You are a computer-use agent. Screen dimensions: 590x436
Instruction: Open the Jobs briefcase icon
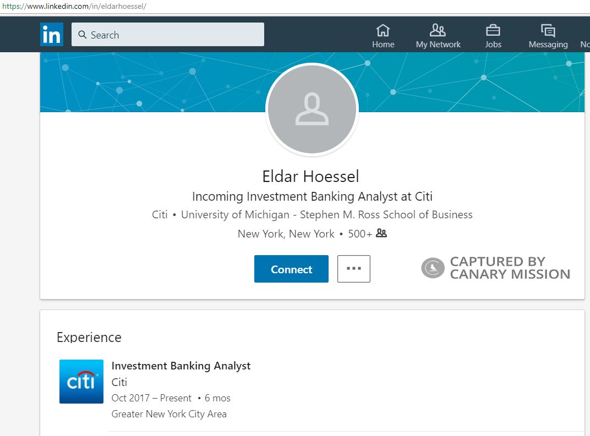[x=493, y=30]
